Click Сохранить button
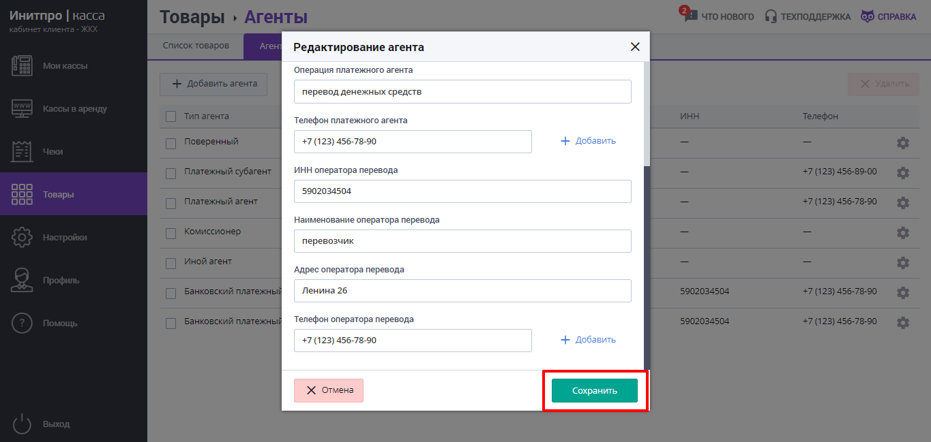The width and height of the screenshot is (931, 442). click(595, 391)
